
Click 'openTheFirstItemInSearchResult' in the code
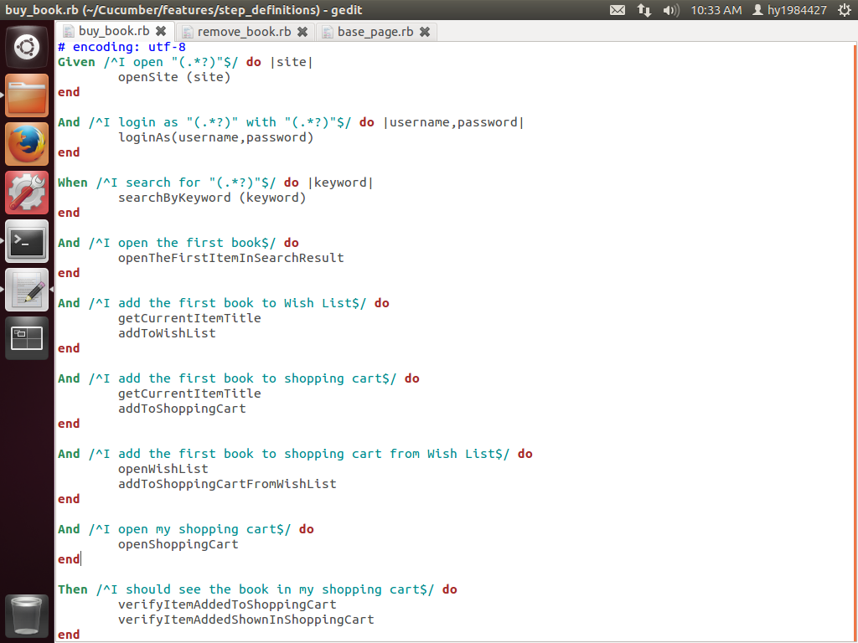click(231, 258)
